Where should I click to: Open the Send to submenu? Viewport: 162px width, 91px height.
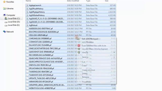pos(85,57)
